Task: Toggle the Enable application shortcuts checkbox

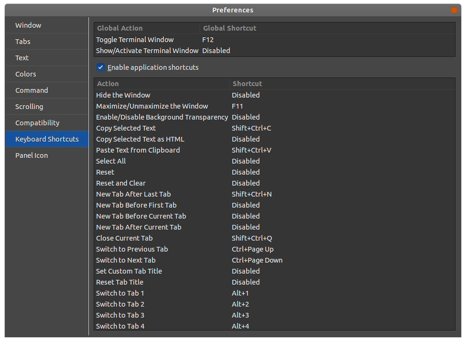Action: [100, 67]
